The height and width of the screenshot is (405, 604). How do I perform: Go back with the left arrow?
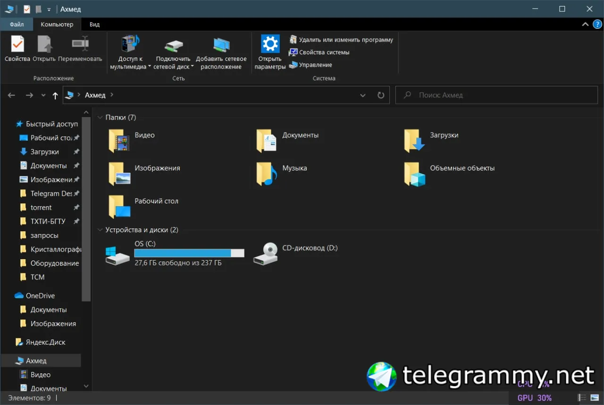coord(12,95)
